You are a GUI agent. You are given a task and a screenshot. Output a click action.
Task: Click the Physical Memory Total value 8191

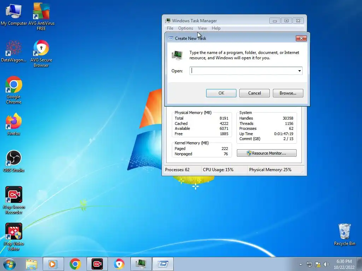[224, 118]
